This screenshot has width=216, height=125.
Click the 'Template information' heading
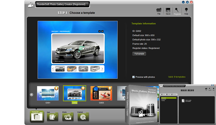[x=144, y=24]
